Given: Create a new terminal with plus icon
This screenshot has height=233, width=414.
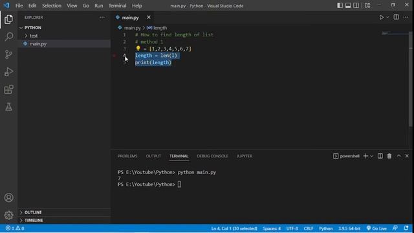Looking at the screenshot, I should (x=365, y=156).
